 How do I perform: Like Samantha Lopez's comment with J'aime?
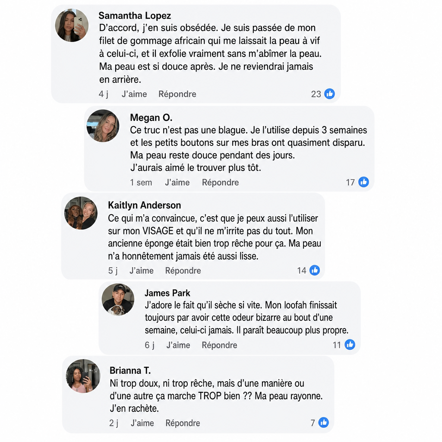tap(134, 94)
